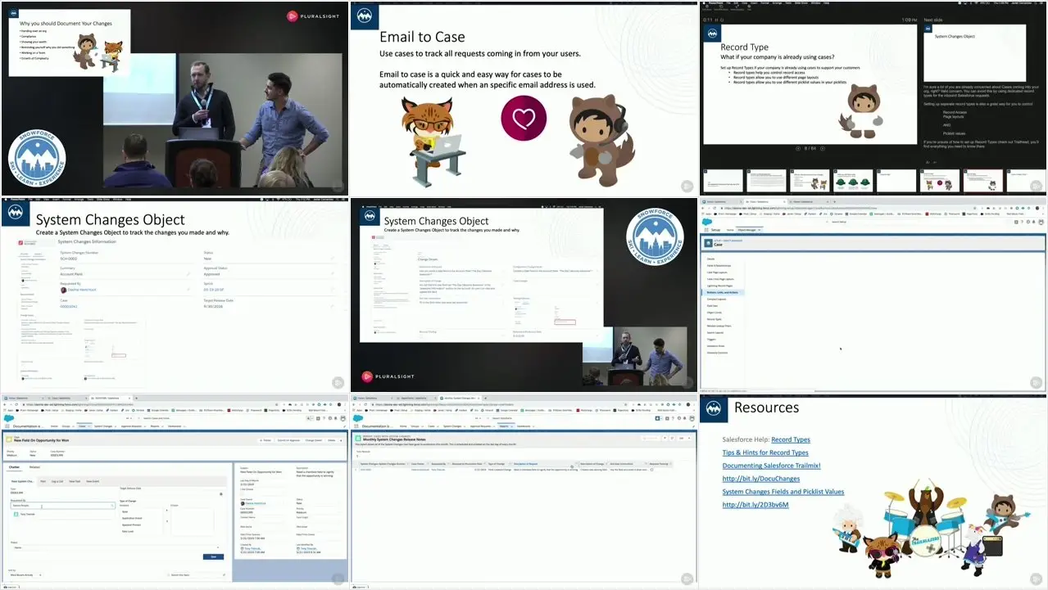Image resolution: width=1048 pixels, height=590 pixels.
Task: Open Sort by Most Recent Activity dropdown
Action: pyautogui.click(x=25, y=574)
